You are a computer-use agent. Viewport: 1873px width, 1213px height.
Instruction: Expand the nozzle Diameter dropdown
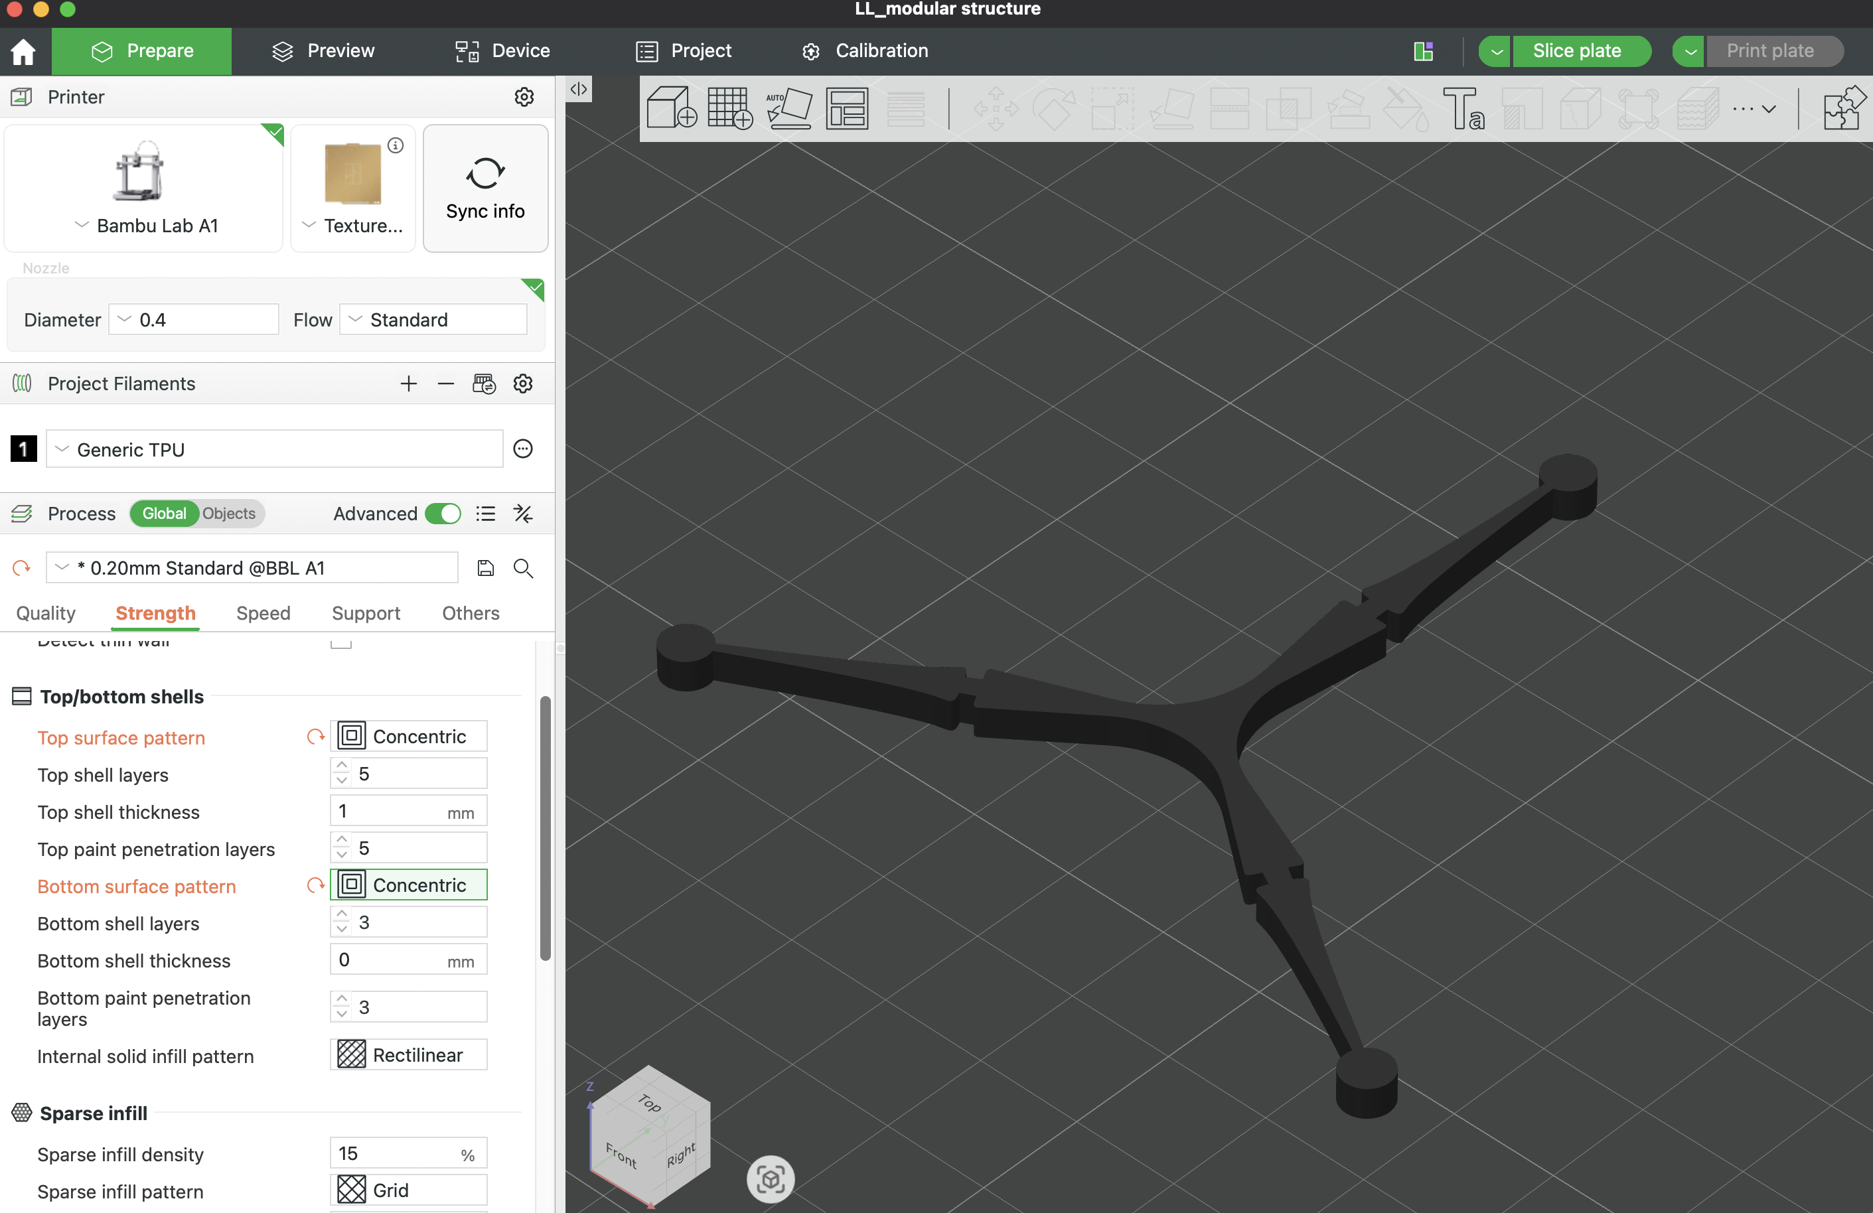[194, 319]
